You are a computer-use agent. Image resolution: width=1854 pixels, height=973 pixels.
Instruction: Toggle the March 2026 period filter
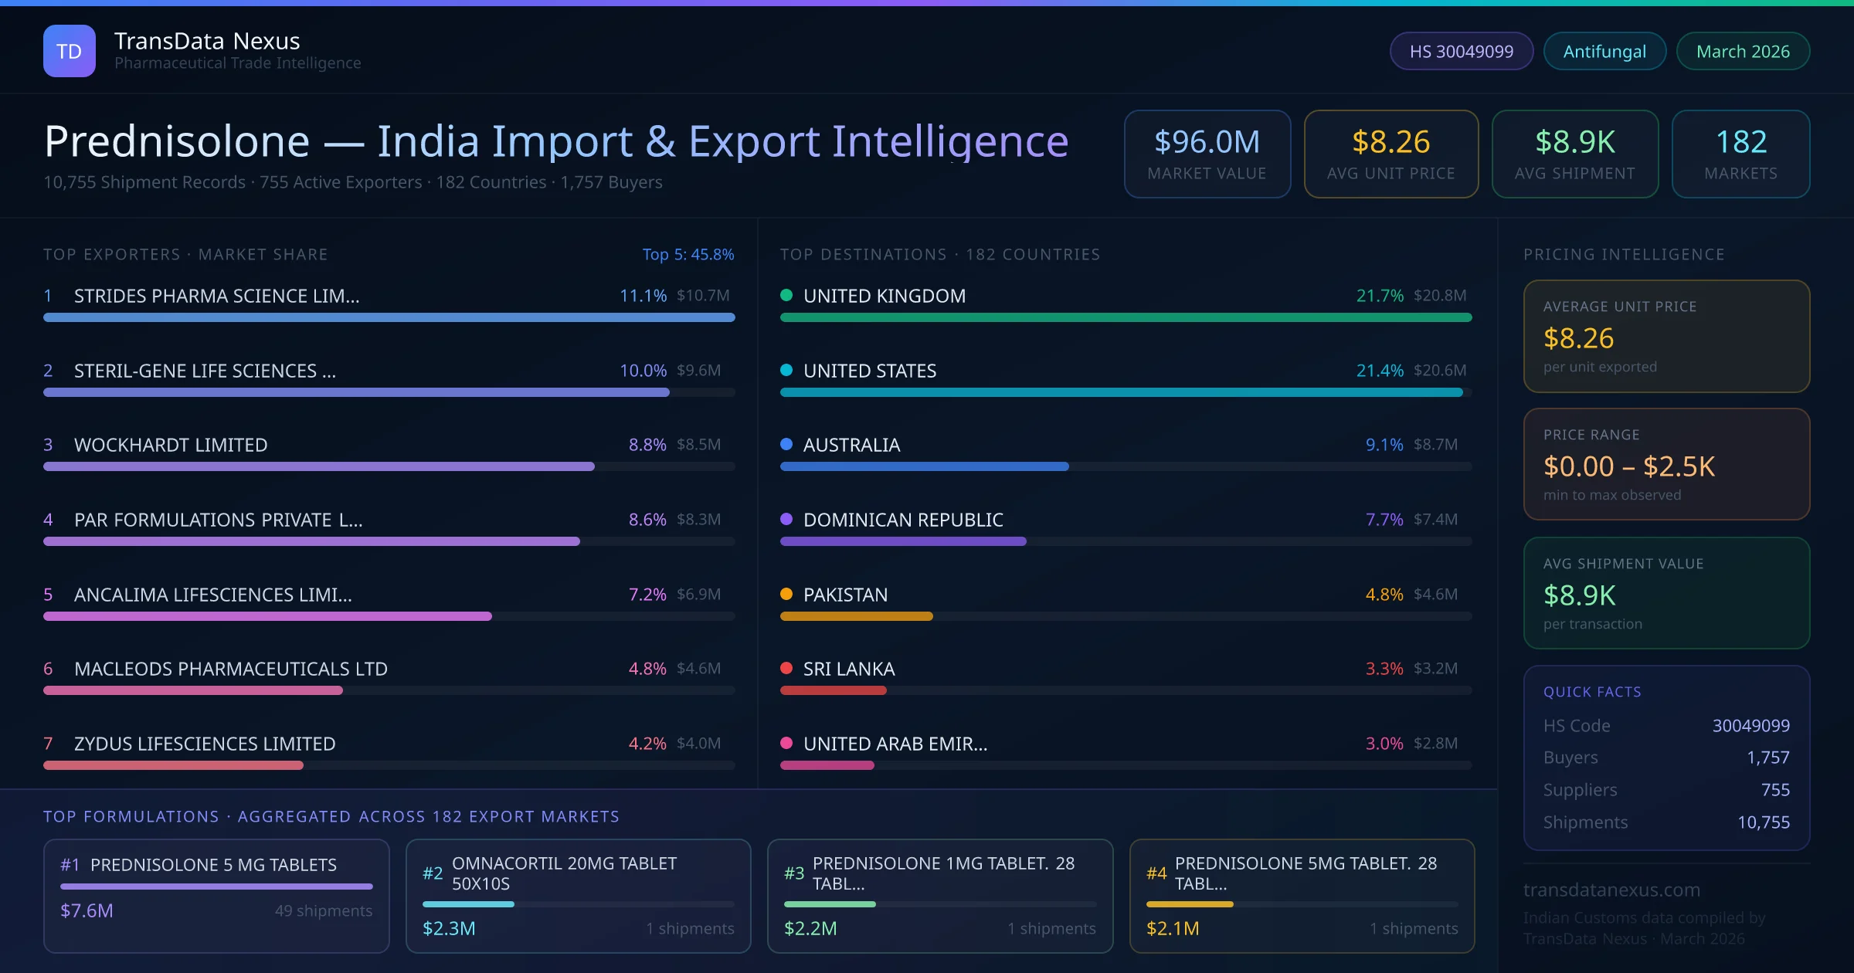pyautogui.click(x=1743, y=50)
